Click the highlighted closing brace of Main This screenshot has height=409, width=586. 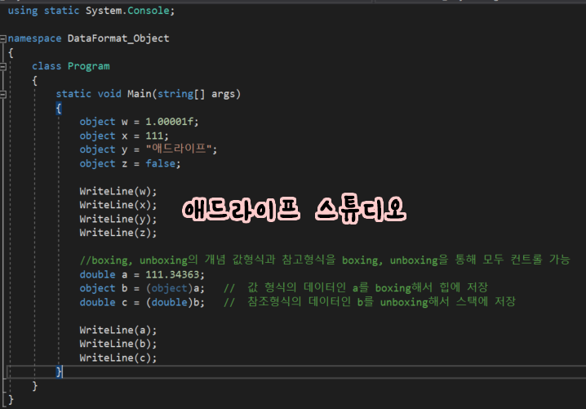point(59,371)
